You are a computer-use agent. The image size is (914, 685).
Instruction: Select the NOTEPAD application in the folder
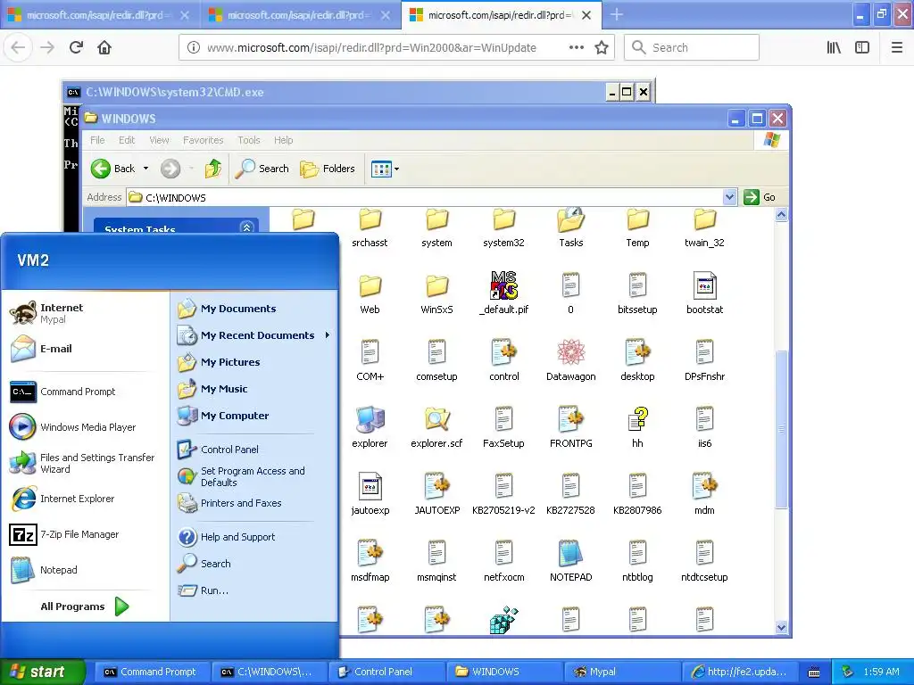(x=570, y=561)
